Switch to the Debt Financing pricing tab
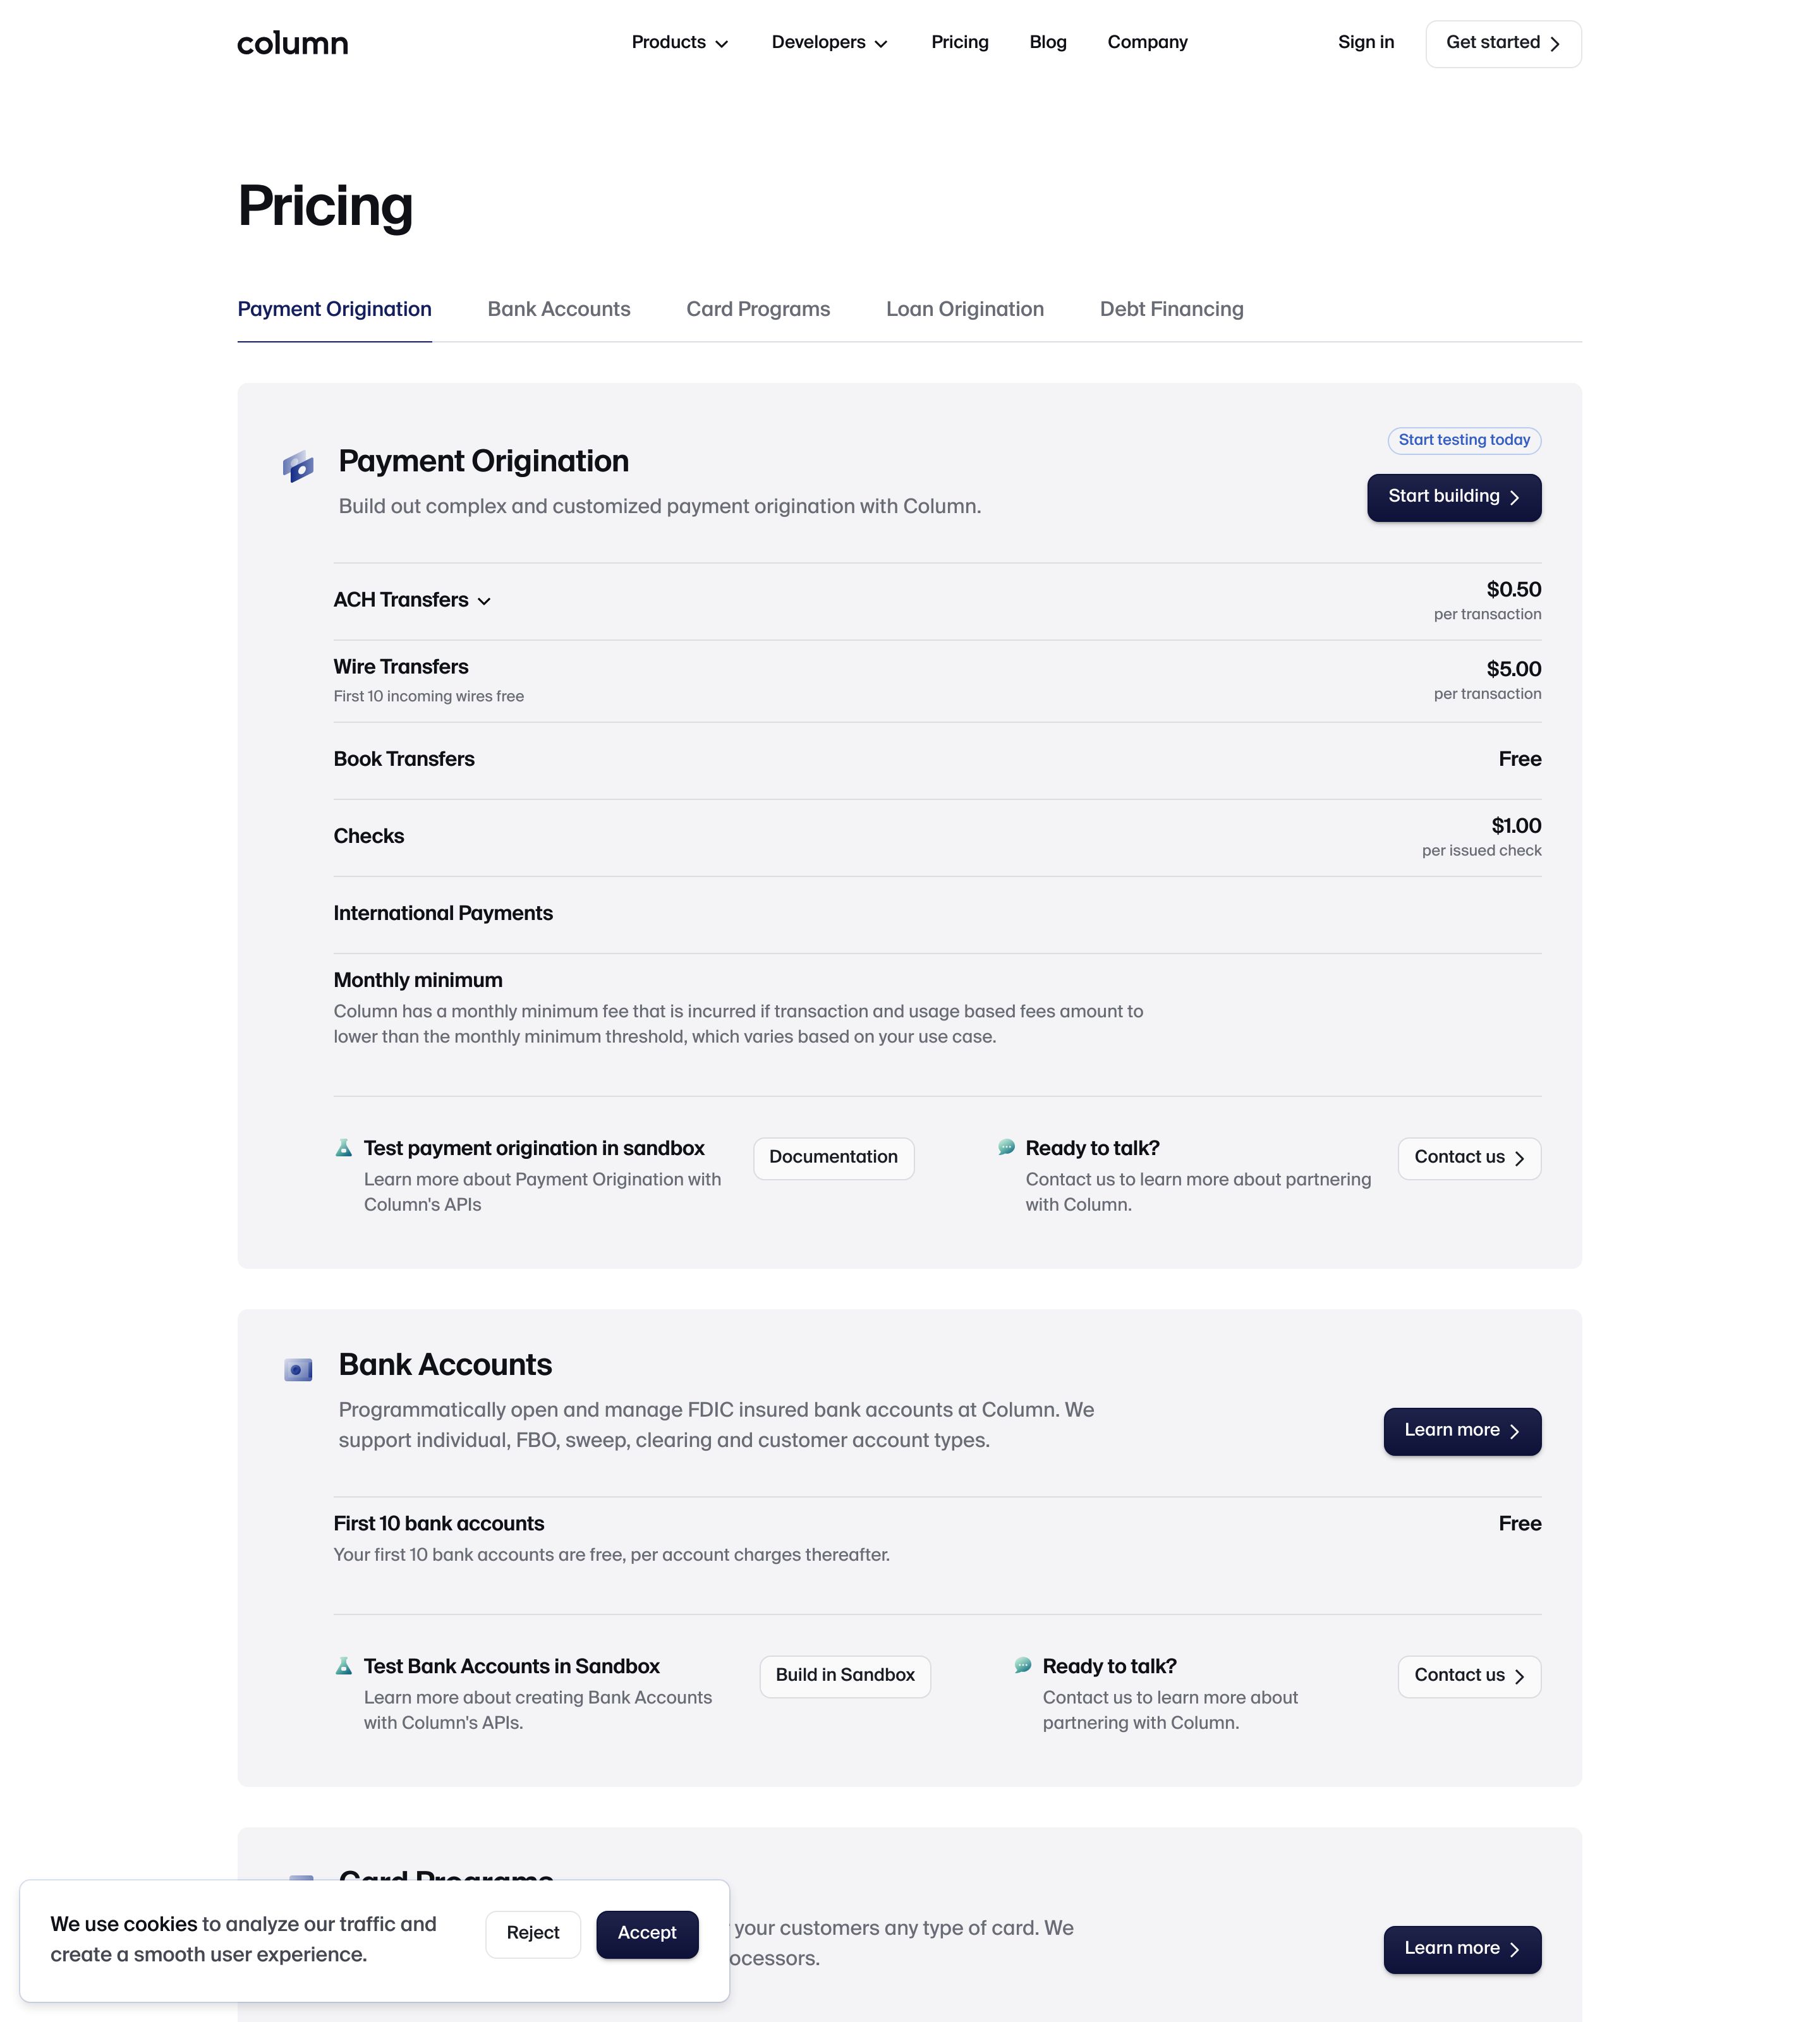Viewport: 1820px width, 2022px height. point(1171,309)
